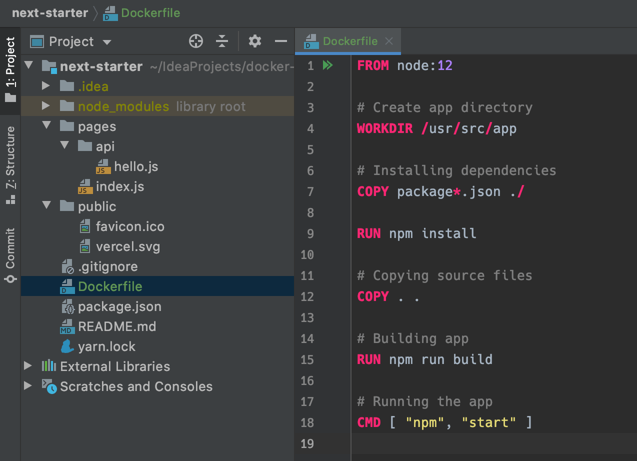This screenshot has height=461, width=637.
Task: Select vercel.svg in the tree
Action: [128, 246]
